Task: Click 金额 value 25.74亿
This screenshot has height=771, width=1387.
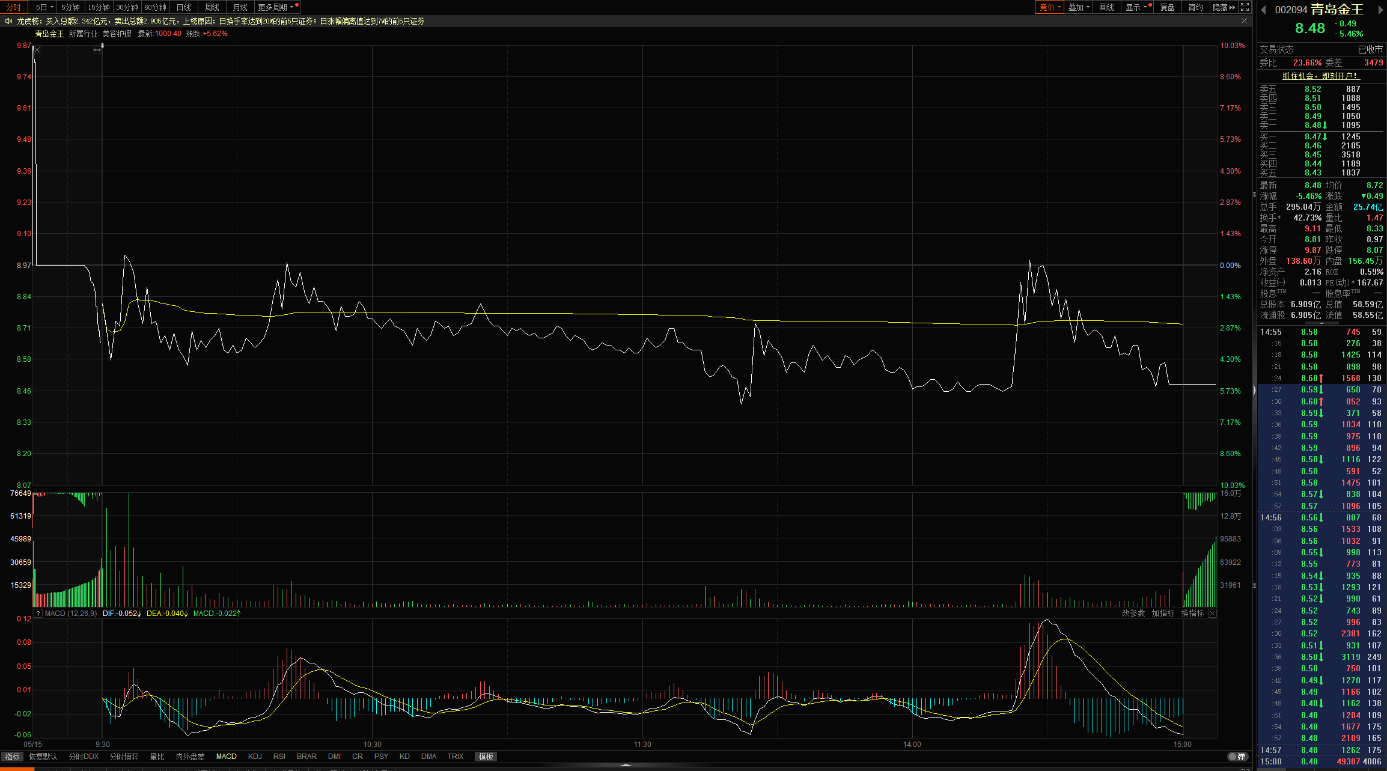Action: point(1368,207)
